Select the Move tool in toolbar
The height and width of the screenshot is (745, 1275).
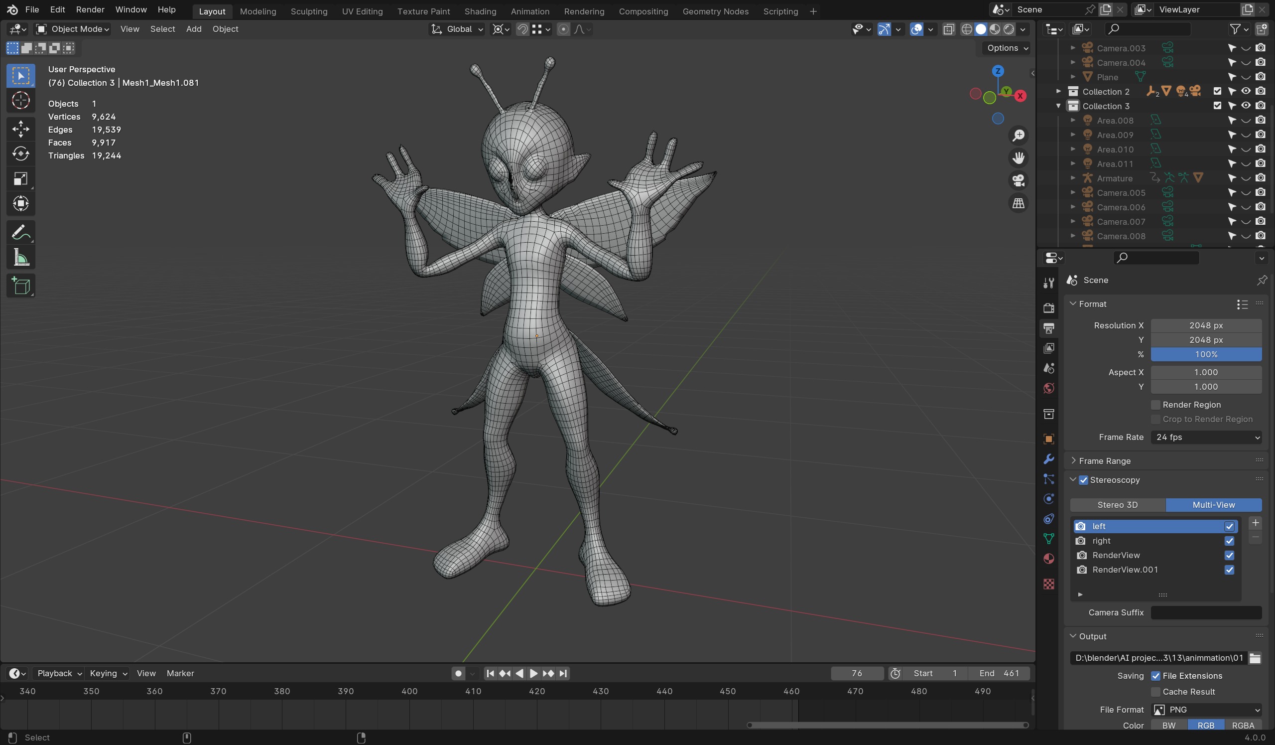point(21,129)
